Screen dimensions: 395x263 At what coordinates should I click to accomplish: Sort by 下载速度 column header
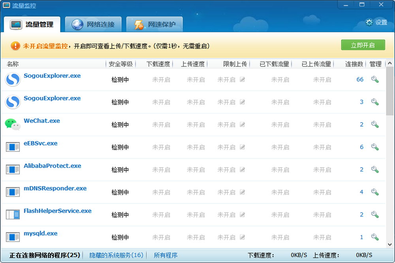pos(158,64)
